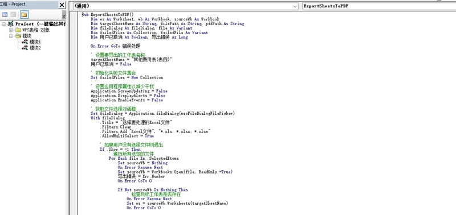
Task: Click the Dim failedFiles As Collection line
Action: coord(149,33)
